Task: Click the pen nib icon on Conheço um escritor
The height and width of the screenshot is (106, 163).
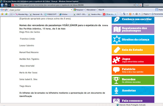Action: click(x=117, y=19)
